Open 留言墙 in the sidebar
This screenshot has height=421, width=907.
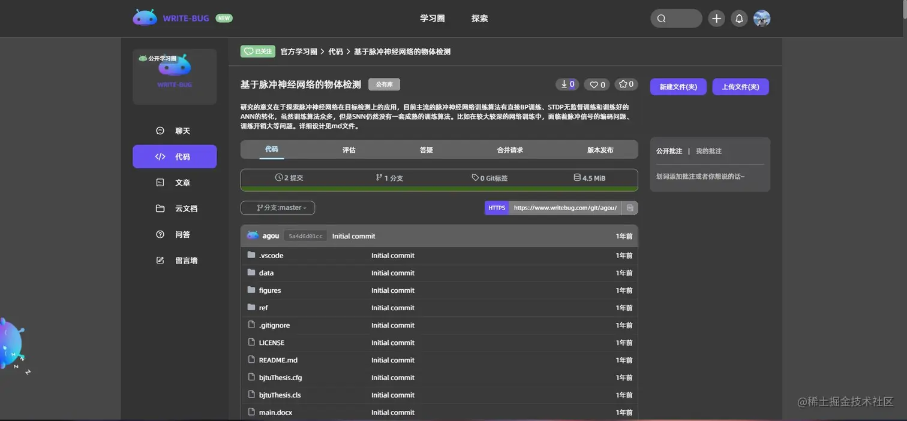point(175,261)
